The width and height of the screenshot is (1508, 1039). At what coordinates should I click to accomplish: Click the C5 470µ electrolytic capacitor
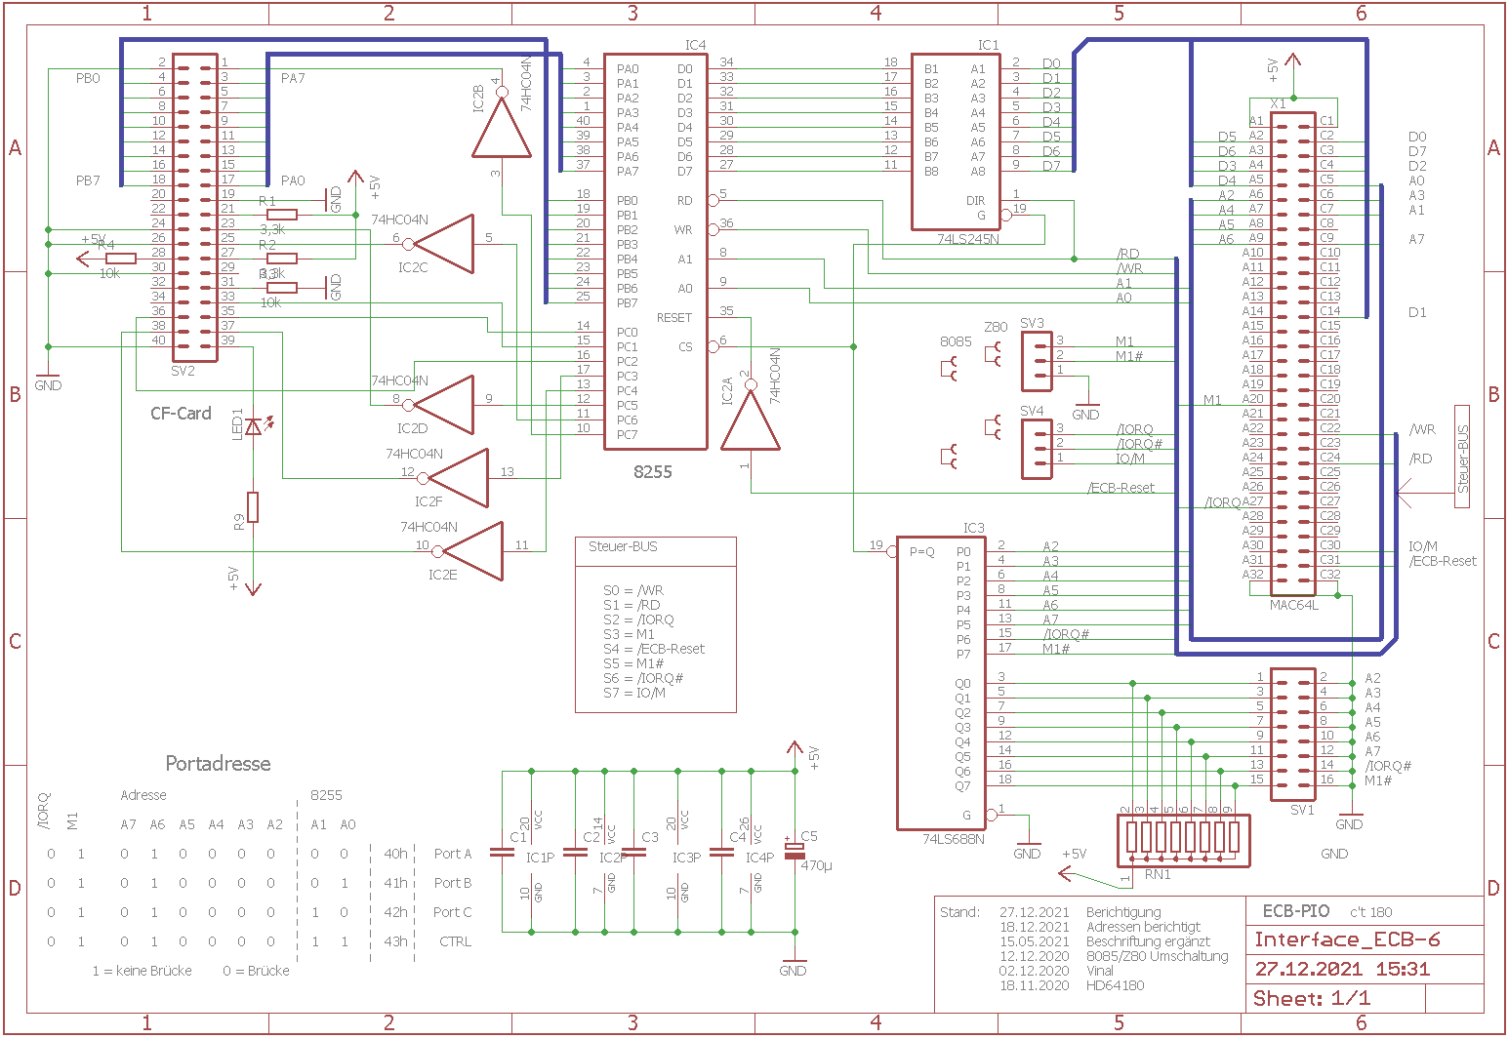coord(795,851)
